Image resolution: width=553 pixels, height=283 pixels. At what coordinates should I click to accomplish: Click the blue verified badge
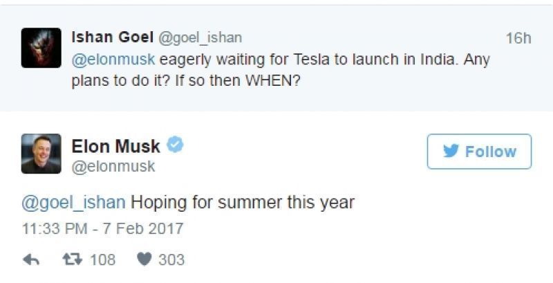coord(176,145)
